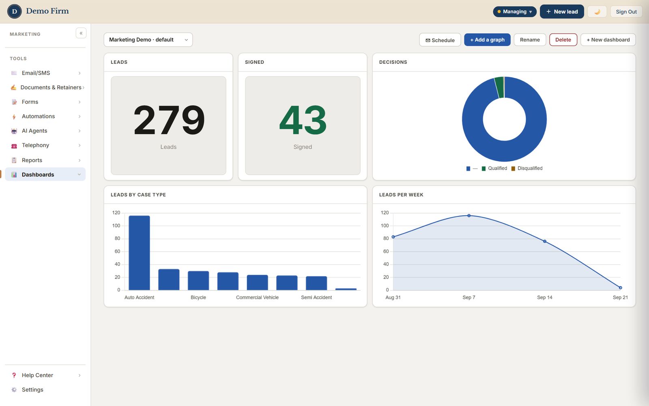Click the 279 Leads stat card
649x406 pixels.
168,126
